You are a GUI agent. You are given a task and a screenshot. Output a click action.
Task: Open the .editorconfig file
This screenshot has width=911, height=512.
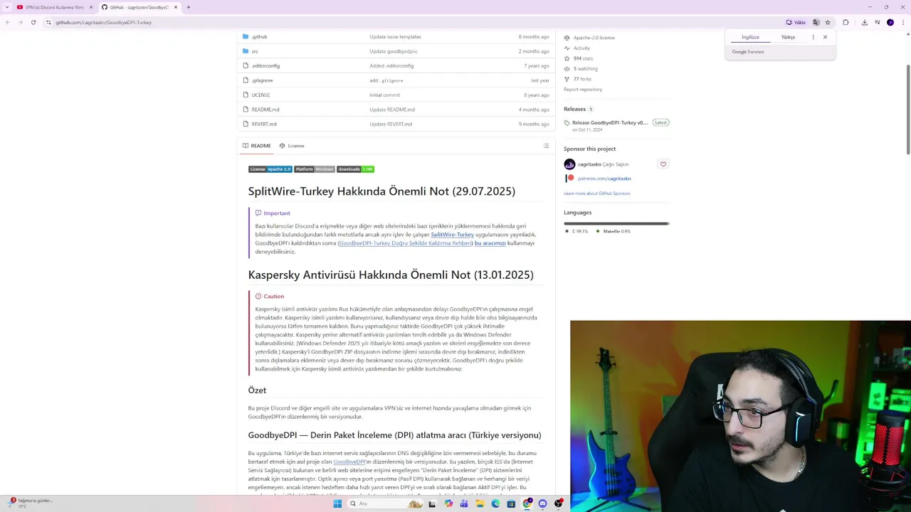(x=265, y=65)
